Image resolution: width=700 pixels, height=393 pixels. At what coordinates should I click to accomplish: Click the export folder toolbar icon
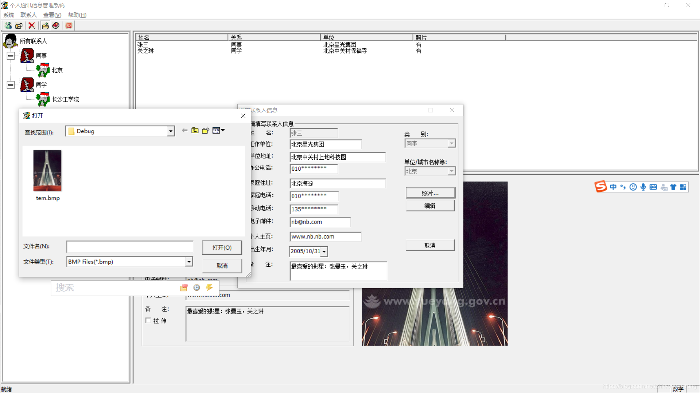45,25
